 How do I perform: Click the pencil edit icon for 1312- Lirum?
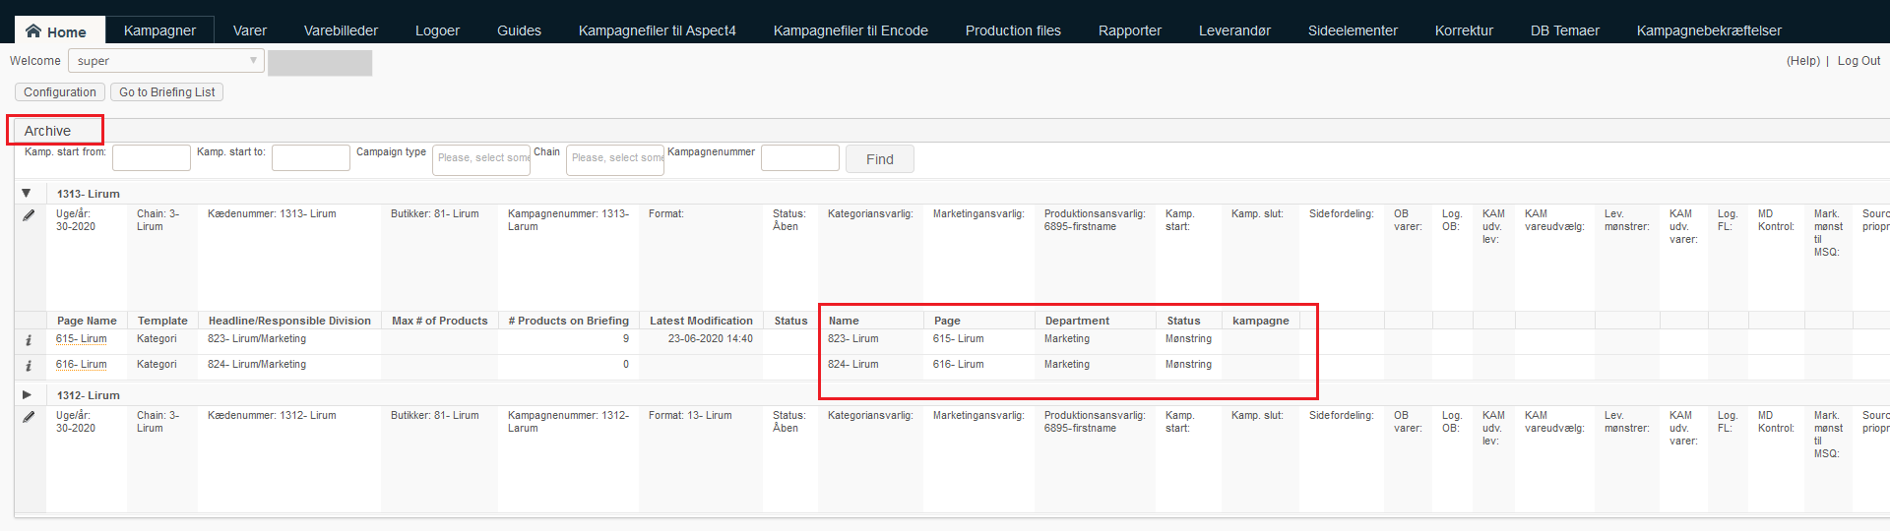(29, 417)
